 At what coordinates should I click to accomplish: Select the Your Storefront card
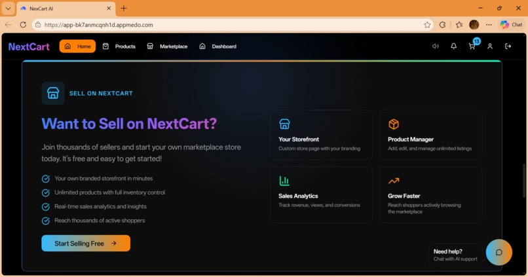(321, 135)
